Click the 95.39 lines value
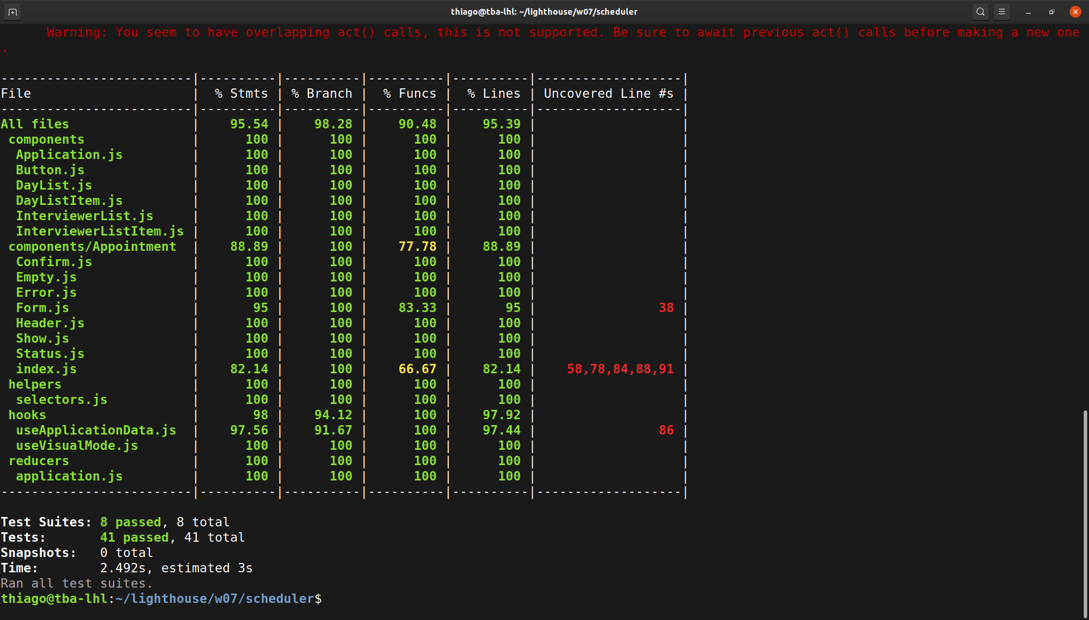1089x620 pixels. 502,124
